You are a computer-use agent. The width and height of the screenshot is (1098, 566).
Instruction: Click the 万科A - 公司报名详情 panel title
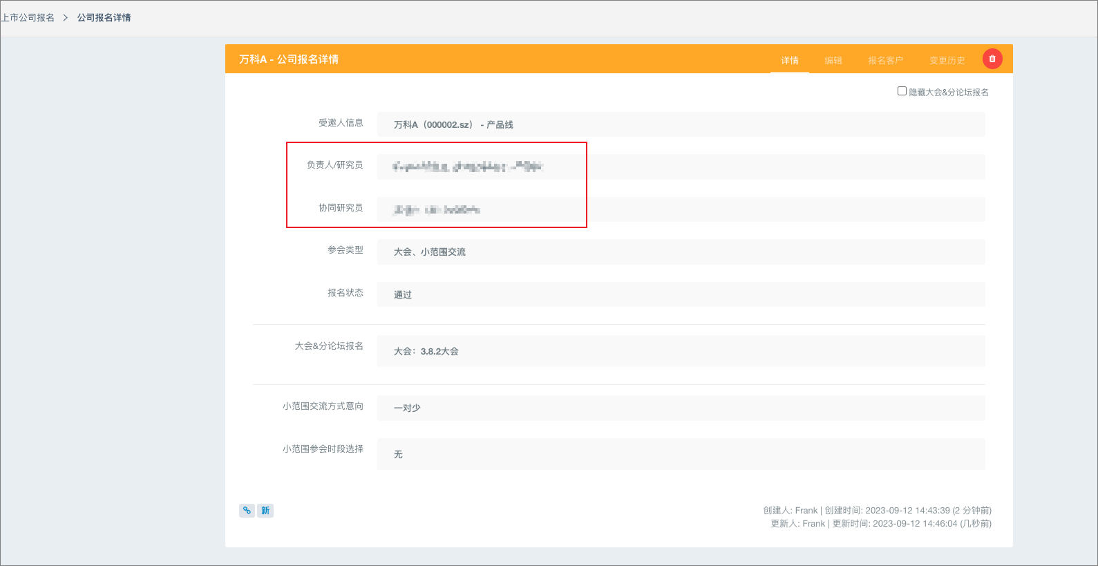tap(289, 59)
